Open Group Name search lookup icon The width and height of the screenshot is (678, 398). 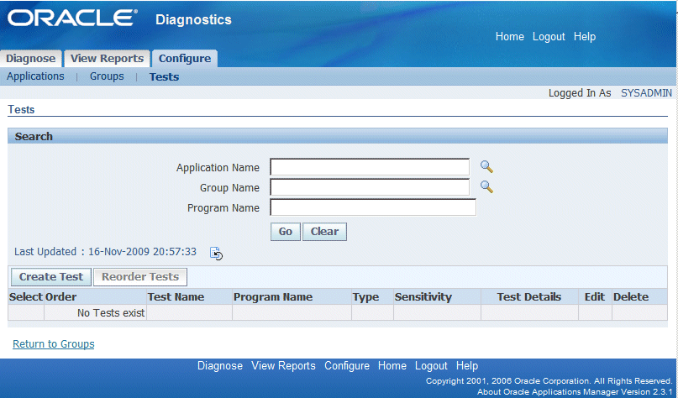[487, 186]
